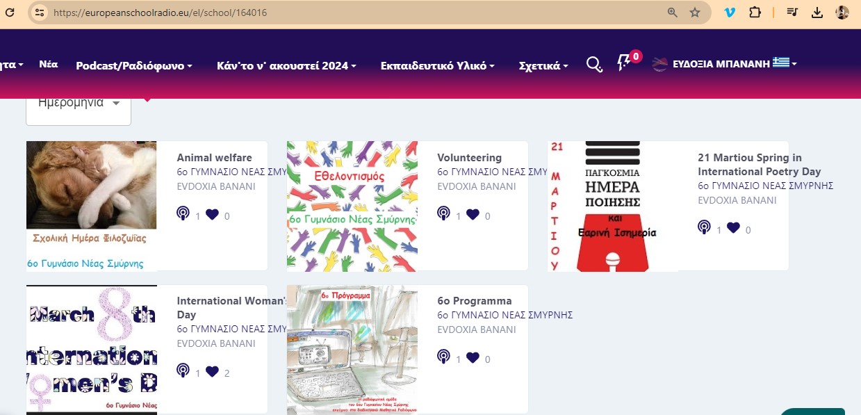The image size is (861, 415).
Task: Expand the Σχετικά menu
Action: tap(543, 65)
